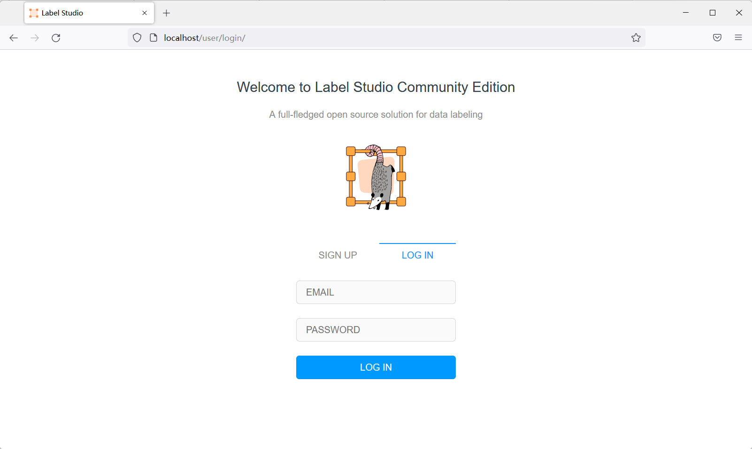Bookmark this page with the star

point(636,38)
